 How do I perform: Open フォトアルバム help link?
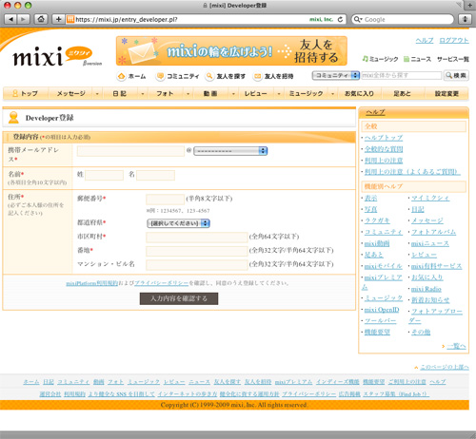pos(433,232)
